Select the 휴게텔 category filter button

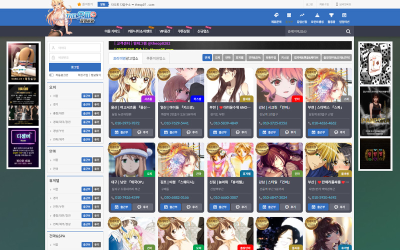[x=239, y=57]
